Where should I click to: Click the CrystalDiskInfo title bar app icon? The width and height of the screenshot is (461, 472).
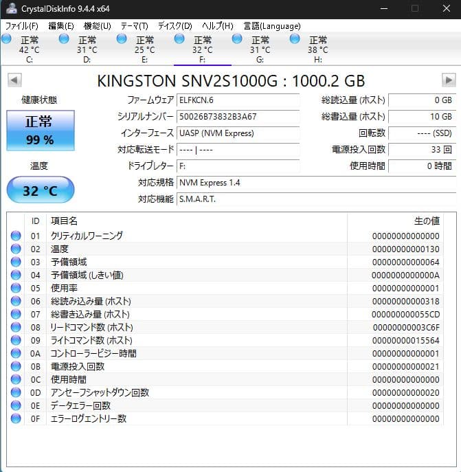pyautogui.click(x=12, y=8)
